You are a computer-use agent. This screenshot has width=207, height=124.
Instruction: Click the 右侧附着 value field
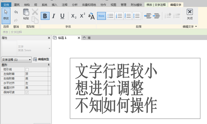[x=36, y=79]
